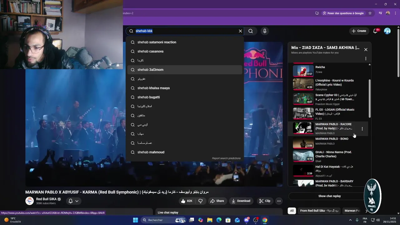Pick suggestion shehab khalsa maaya
400x225 pixels.
[185, 88]
